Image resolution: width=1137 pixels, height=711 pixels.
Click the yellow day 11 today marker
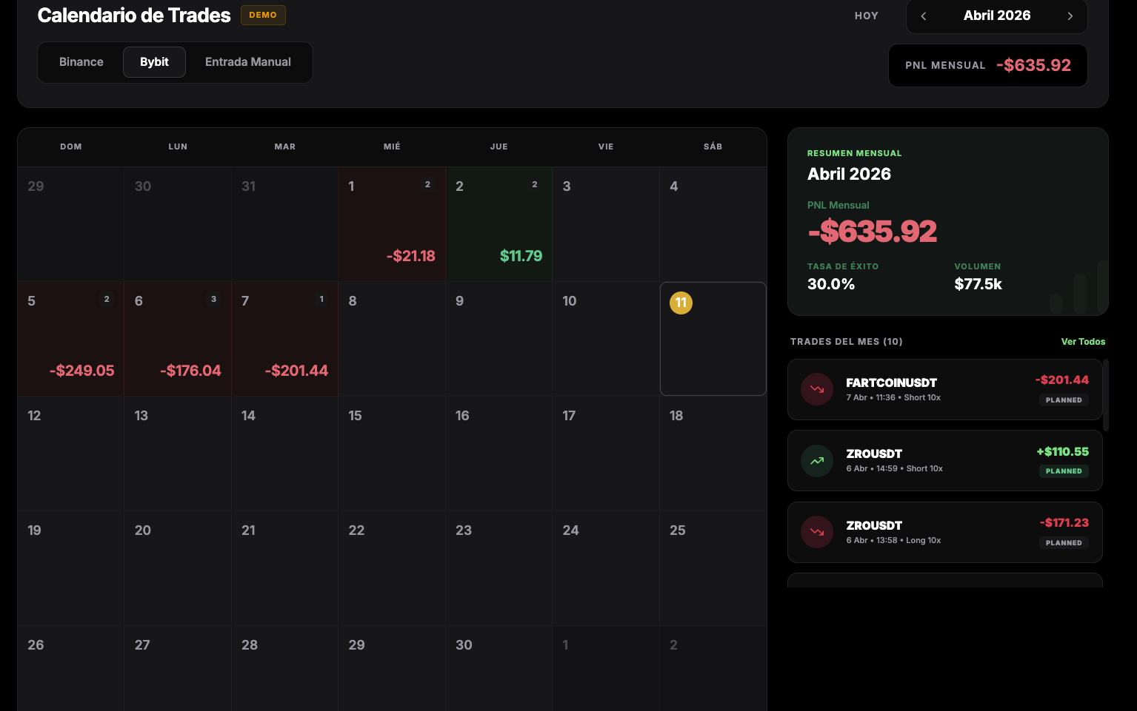681,303
